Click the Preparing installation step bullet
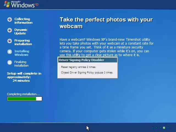 (x=10, y=41)
